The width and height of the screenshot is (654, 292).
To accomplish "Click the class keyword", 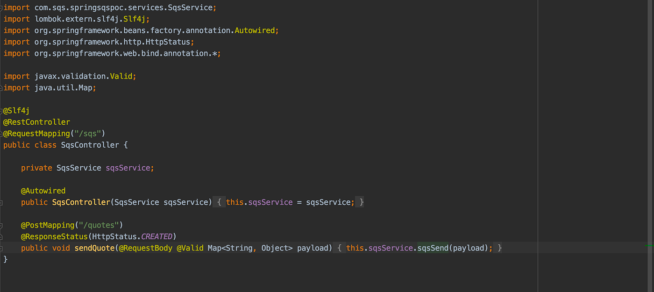I will 45,145.
